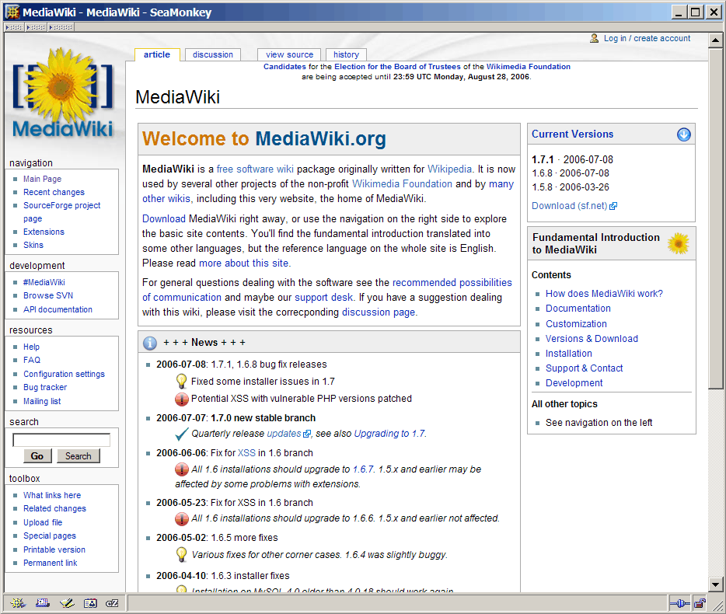
Task: Open the history tab
Action: click(347, 54)
